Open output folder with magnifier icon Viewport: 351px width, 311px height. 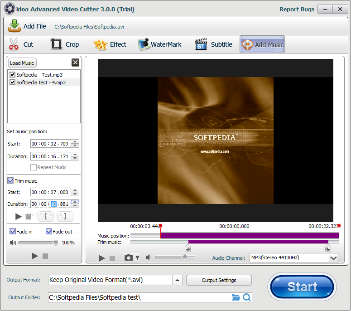click(x=247, y=297)
